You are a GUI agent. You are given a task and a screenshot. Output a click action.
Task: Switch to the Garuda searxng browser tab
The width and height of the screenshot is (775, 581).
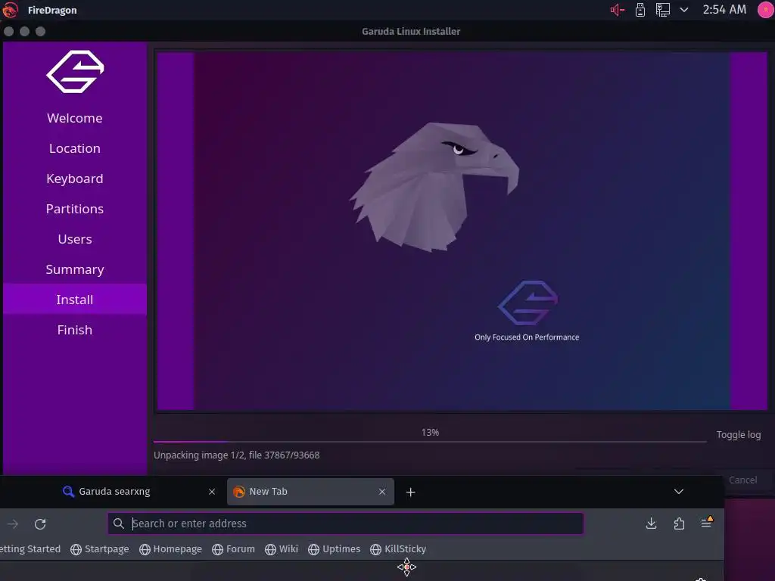tap(139, 492)
